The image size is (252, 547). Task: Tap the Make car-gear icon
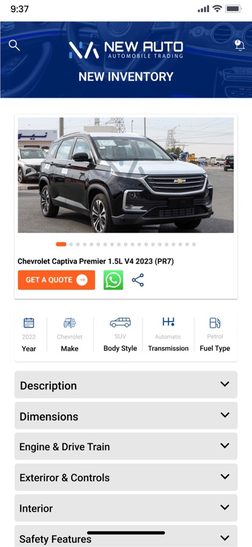(70, 323)
